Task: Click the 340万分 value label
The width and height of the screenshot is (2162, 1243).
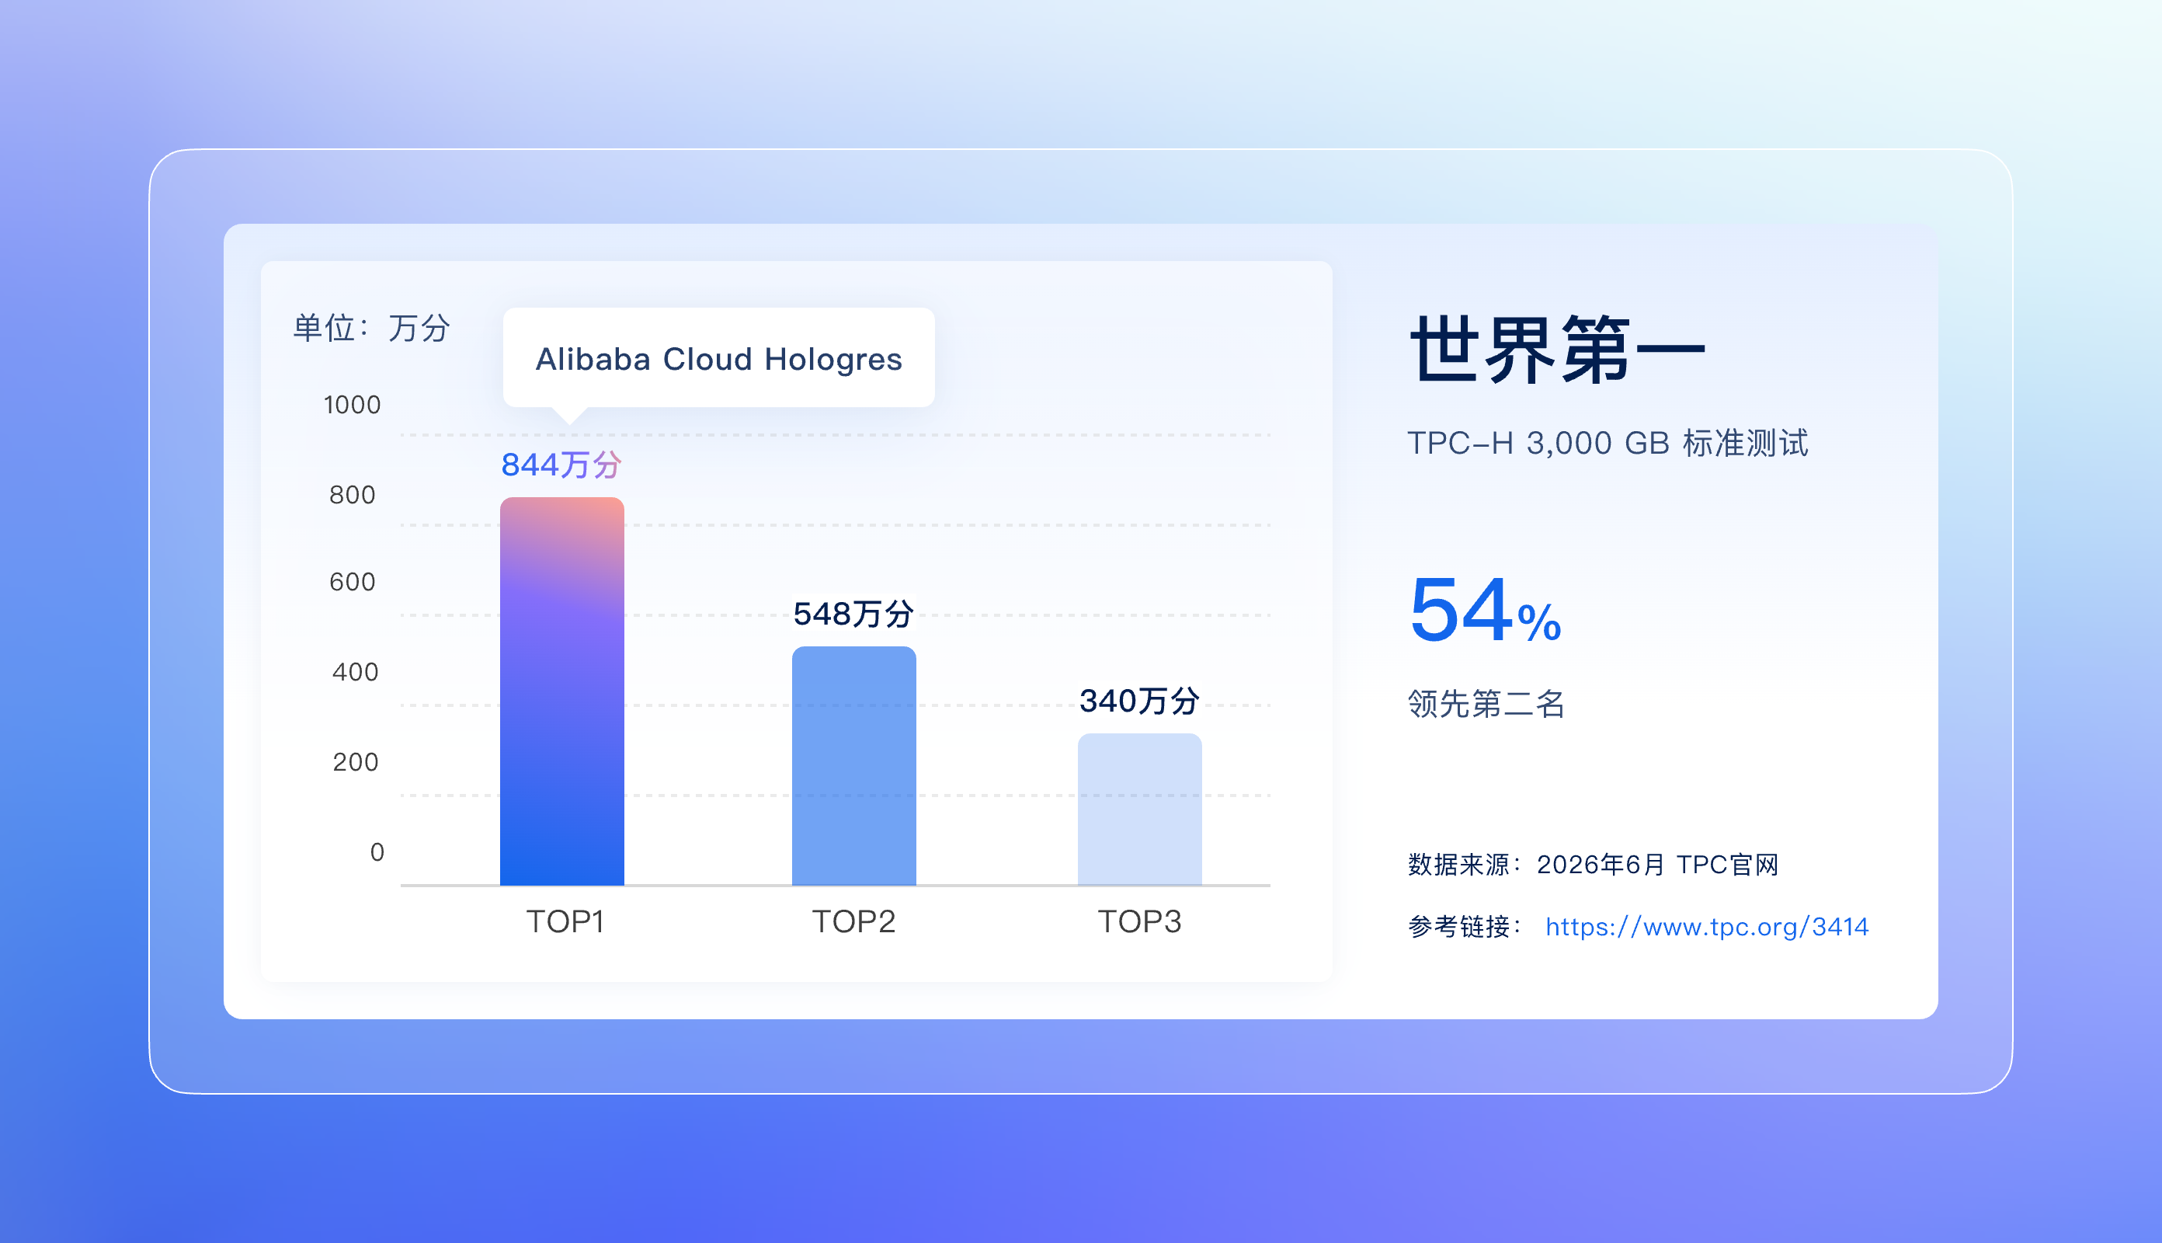Action: point(1140,701)
